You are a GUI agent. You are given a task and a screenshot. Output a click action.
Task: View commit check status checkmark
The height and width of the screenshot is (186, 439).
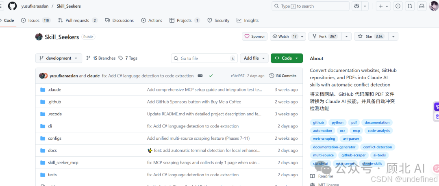coord(211,76)
